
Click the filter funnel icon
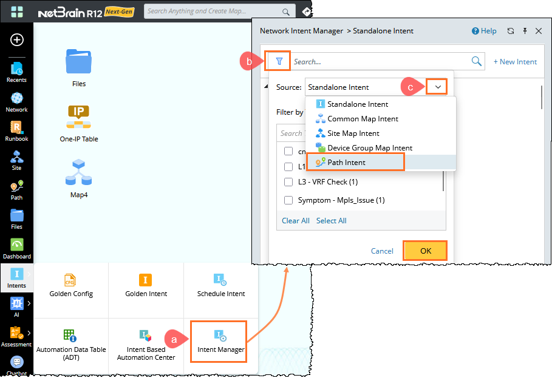(x=279, y=61)
